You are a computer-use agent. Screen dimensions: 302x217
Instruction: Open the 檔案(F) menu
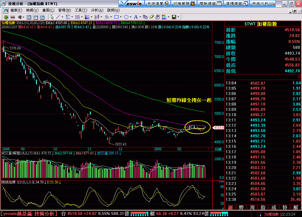coord(17,10)
